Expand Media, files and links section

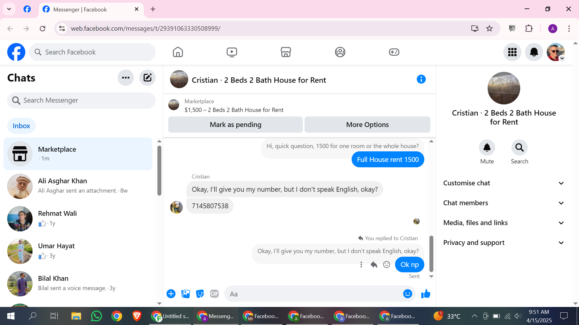503,223
